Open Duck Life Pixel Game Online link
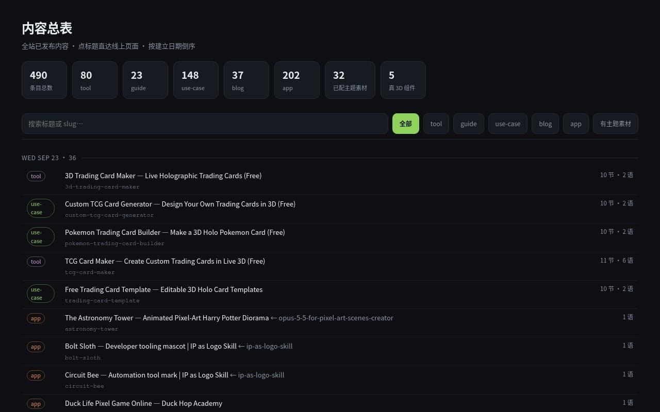The image size is (660, 412). point(143,403)
